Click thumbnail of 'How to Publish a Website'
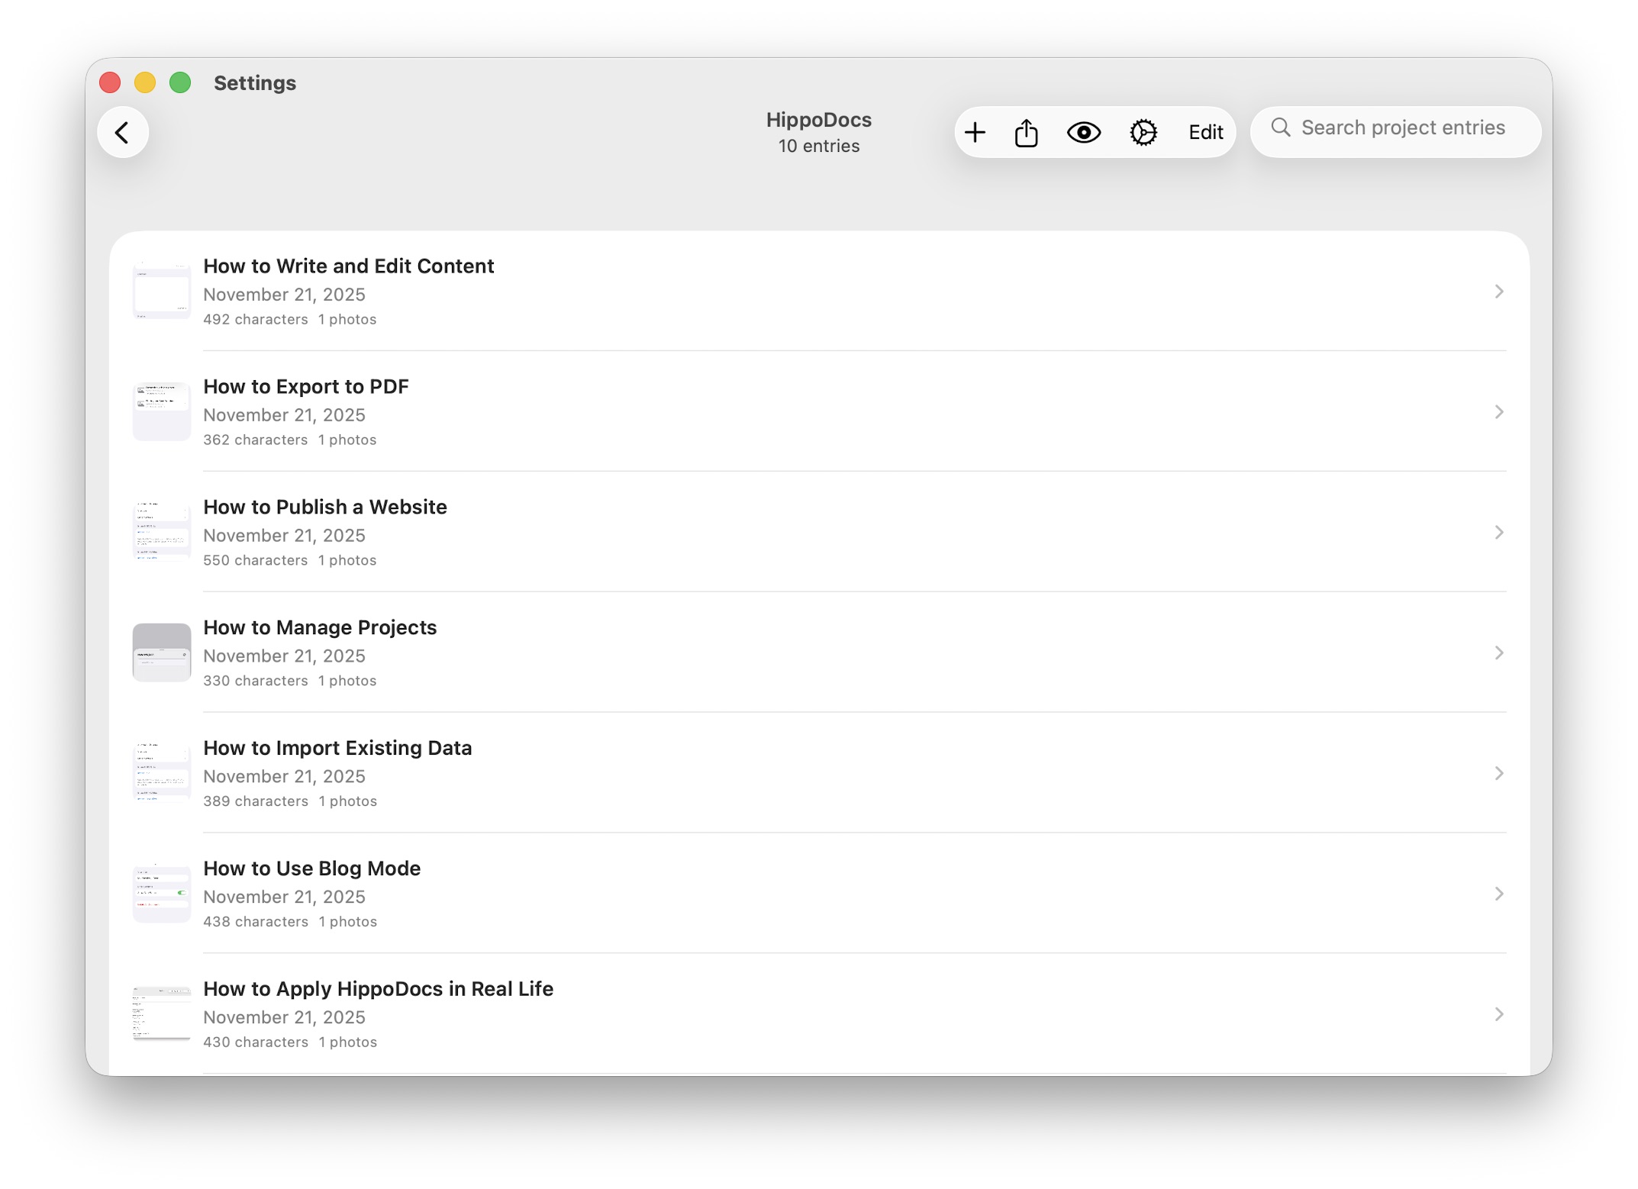Image resolution: width=1638 pixels, height=1189 pixels. (162, 532)
